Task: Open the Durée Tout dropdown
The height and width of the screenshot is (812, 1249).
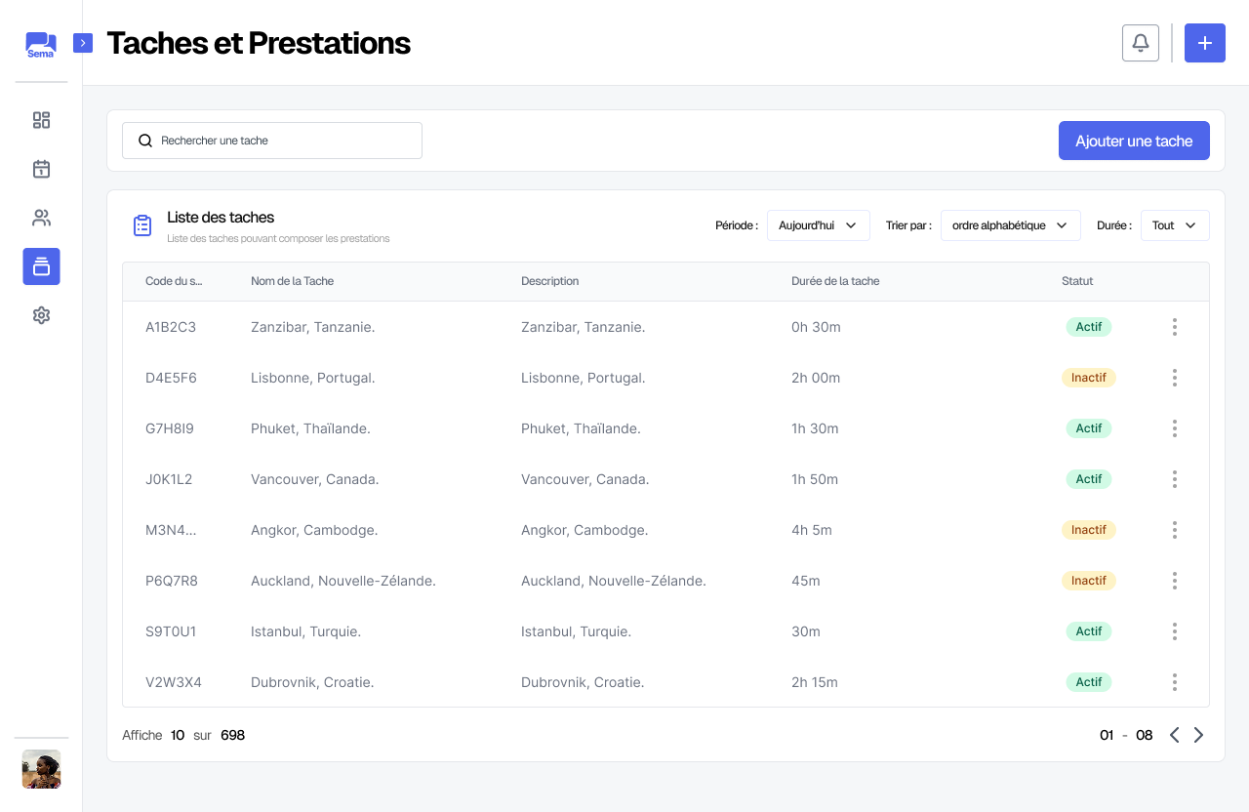Action: tap(1175, 225)
